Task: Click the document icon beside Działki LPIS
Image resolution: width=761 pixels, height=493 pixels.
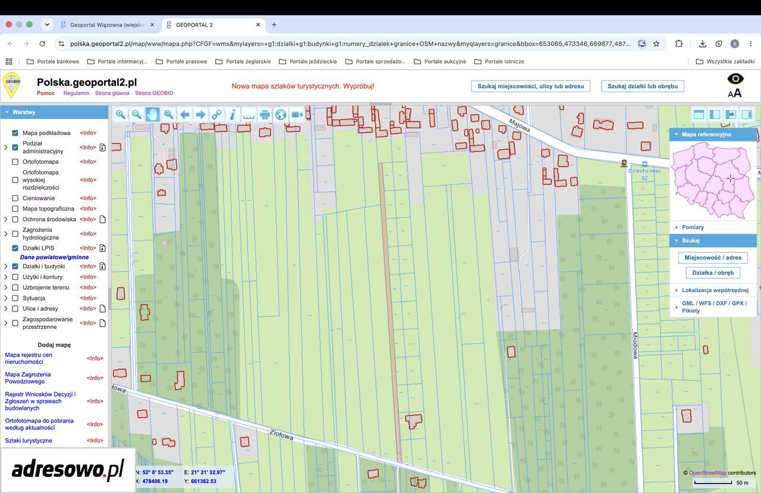Action: point(102,248)
